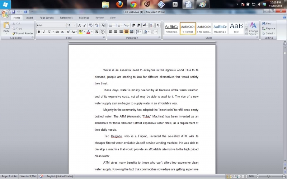Viewport: 287px width, 179px height.
Task: Expand the Change Styles menu
Action: 253,28
